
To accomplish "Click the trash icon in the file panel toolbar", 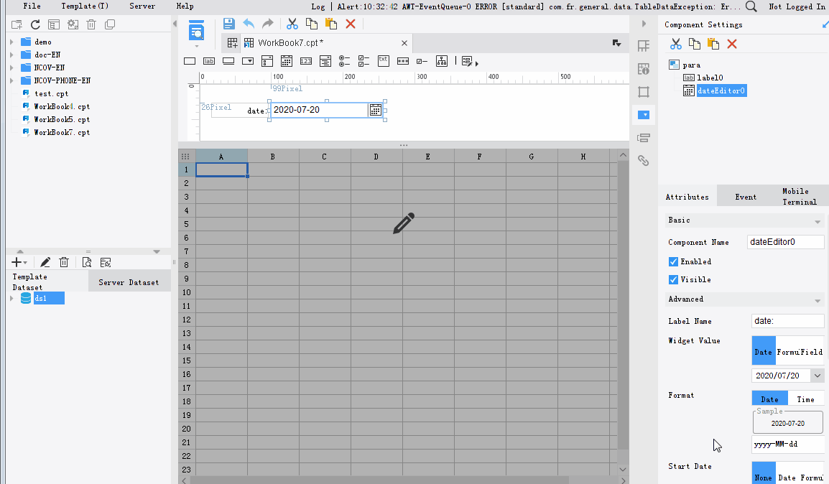I will [91, 24].
